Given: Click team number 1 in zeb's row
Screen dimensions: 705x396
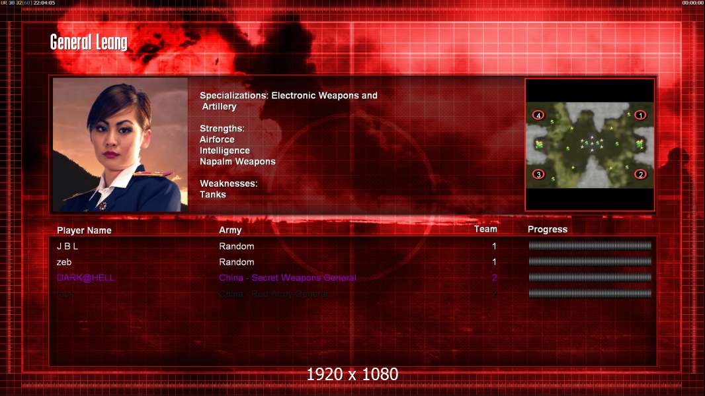Looking at the screenshot, I should pos(494,262).
